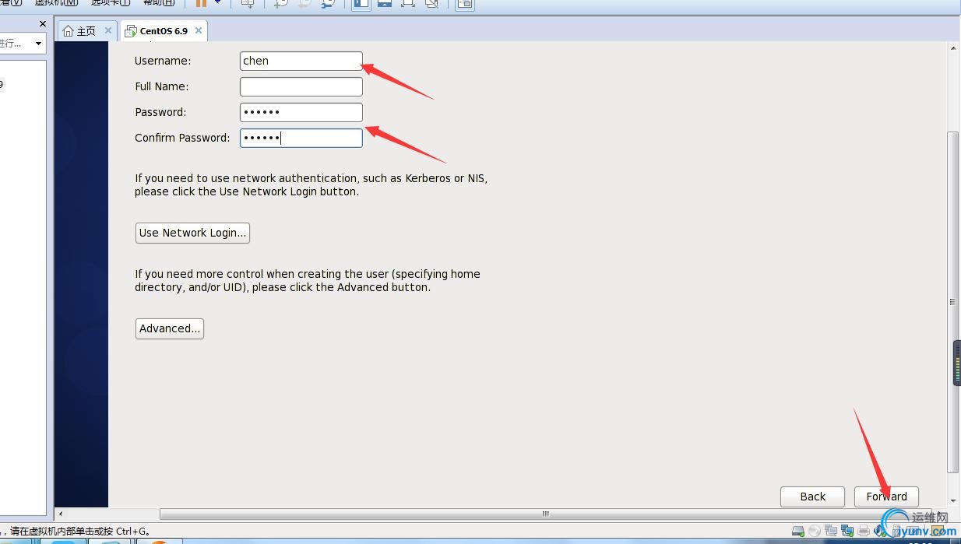Open the snapshot manager toolbar icon

click(329, 4)
